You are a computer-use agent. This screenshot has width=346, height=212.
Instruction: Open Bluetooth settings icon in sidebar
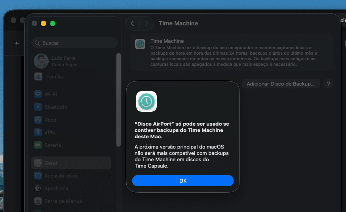tap(38, 107)
